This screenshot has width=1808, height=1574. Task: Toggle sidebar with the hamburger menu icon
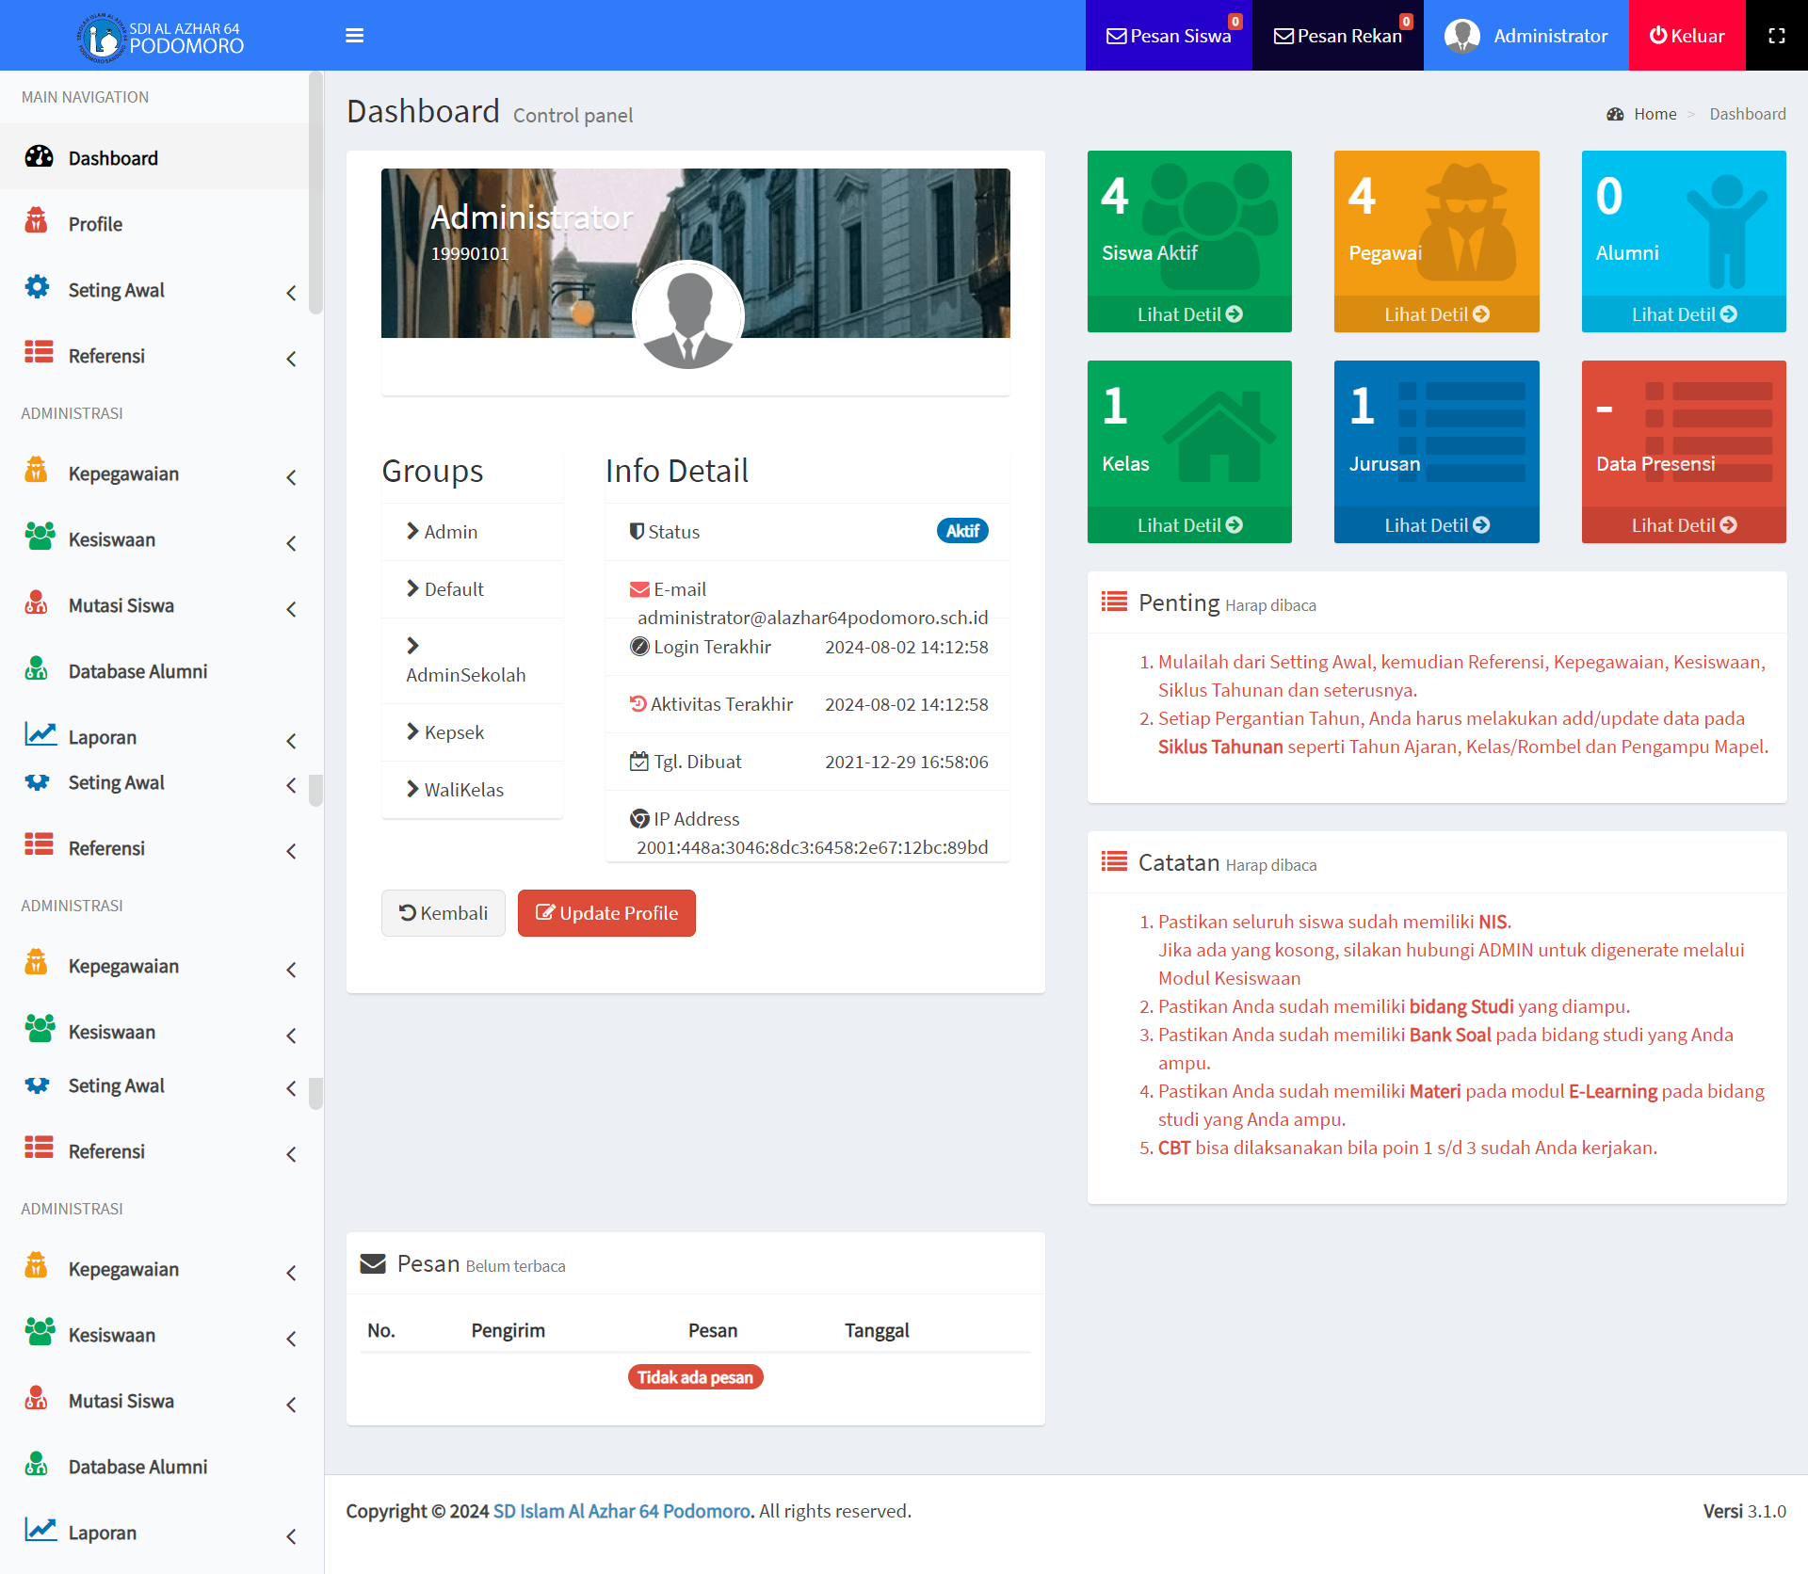(354, 36)
